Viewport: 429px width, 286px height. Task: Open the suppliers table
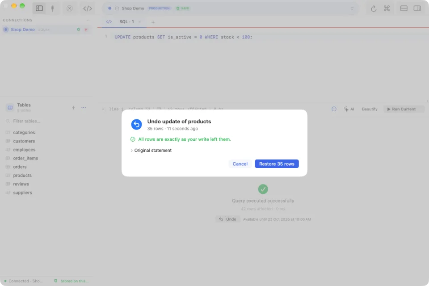(22, 193)
